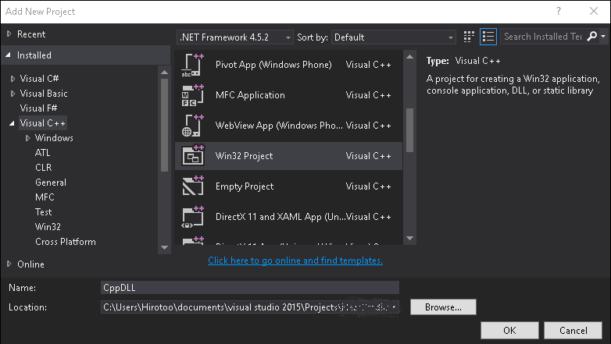This screenshot has width=611, height=344.
Task: Close the Add New Project dialog
Action: click(x=594, y=11)
